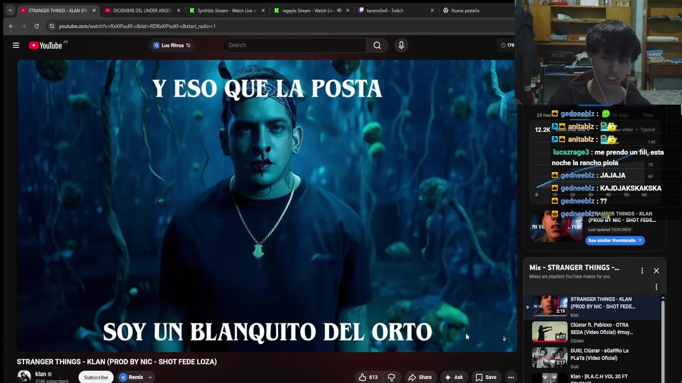Close the DICIEMBRE DEL UNDER tab
The height and width of the screenshot is (383, 682).
click(x=178, y=11)
